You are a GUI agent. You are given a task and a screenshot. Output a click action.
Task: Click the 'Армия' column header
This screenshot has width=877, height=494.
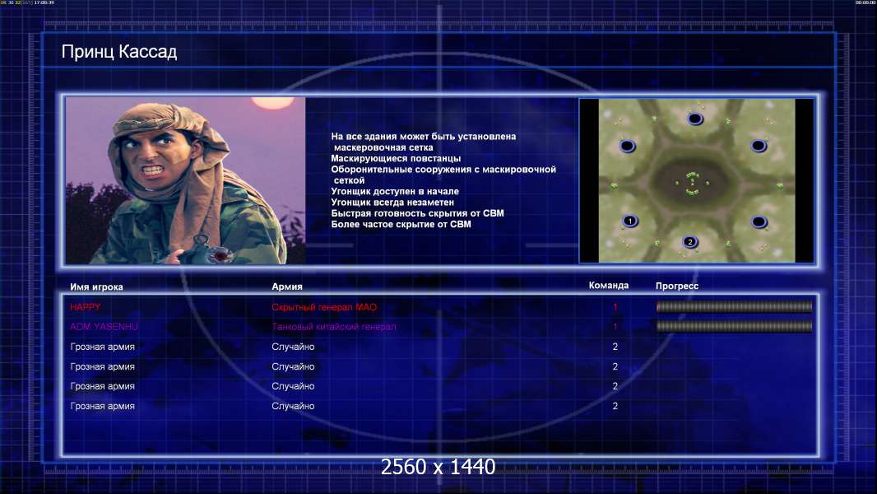coord(287,286)
